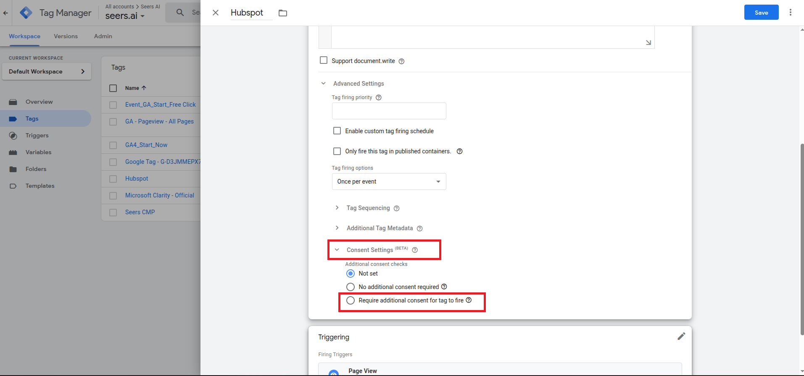Click help icon beside Support document.write
The image size is (804, 376).
pyautogui.click(x=401, y=61)
